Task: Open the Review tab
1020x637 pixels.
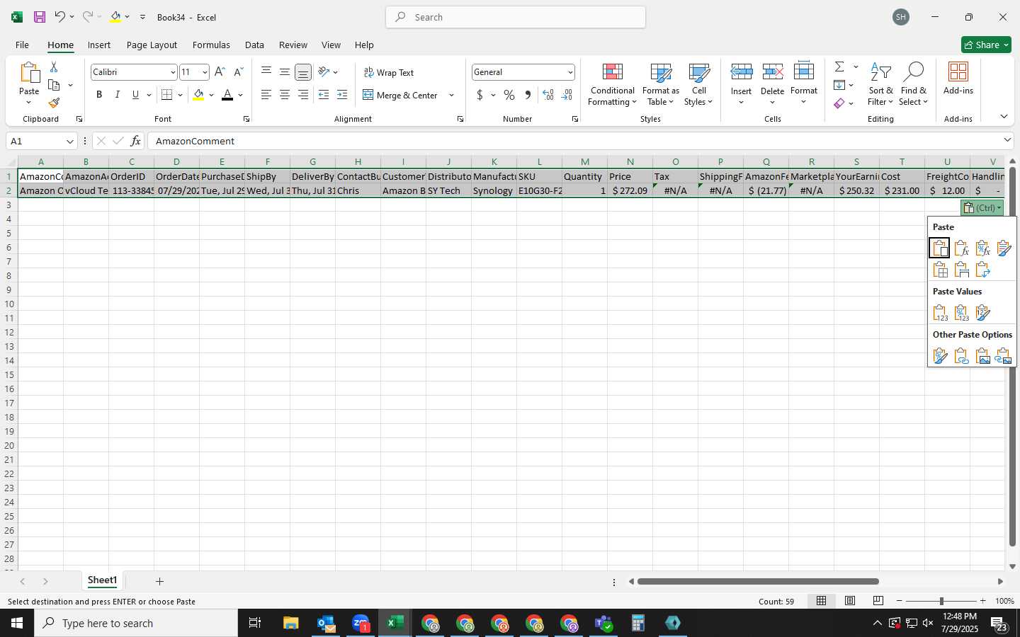Action: click(293, 45)
